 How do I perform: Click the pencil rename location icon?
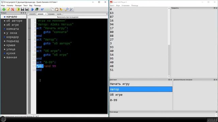click(8, 9)
